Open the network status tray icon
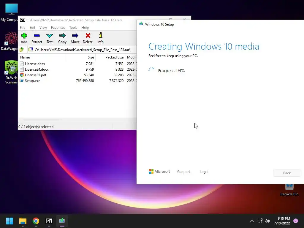This screenshot has width=304, height=228. [x=260, y=221]
